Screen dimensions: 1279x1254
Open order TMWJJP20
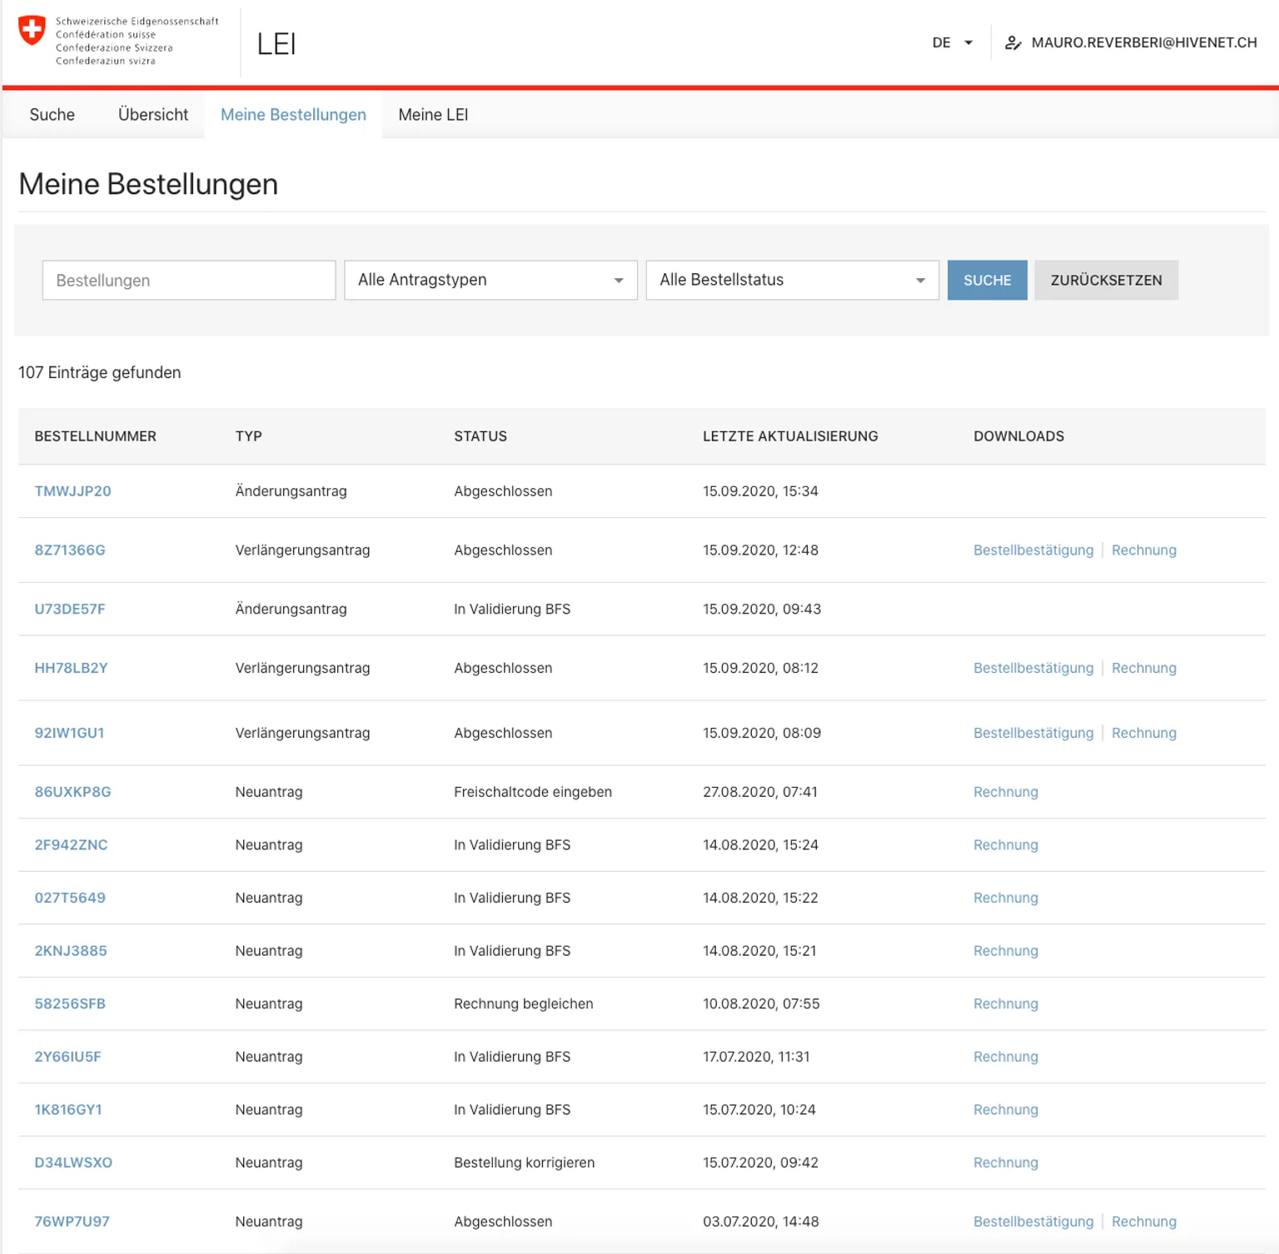tap(72, 491)
